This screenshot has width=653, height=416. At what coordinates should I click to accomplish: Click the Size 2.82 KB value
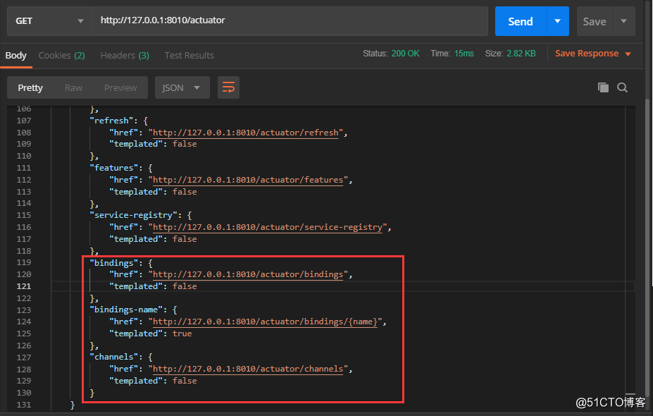(521, 54)
